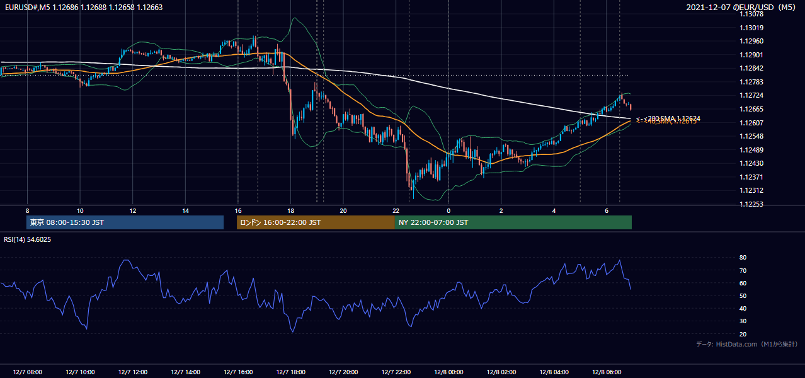Click the 12/7 22:00 bottom time label

[x=396, y=372]
